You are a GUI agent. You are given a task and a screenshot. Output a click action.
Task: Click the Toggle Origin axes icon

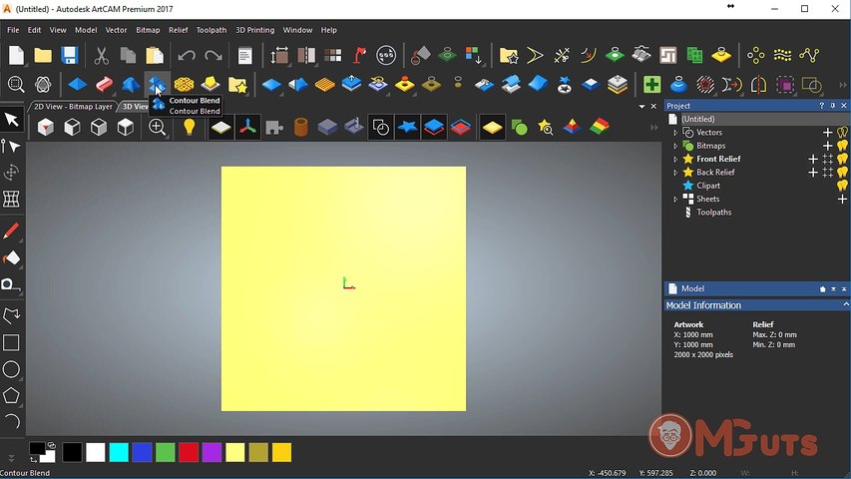coord(247,127)
